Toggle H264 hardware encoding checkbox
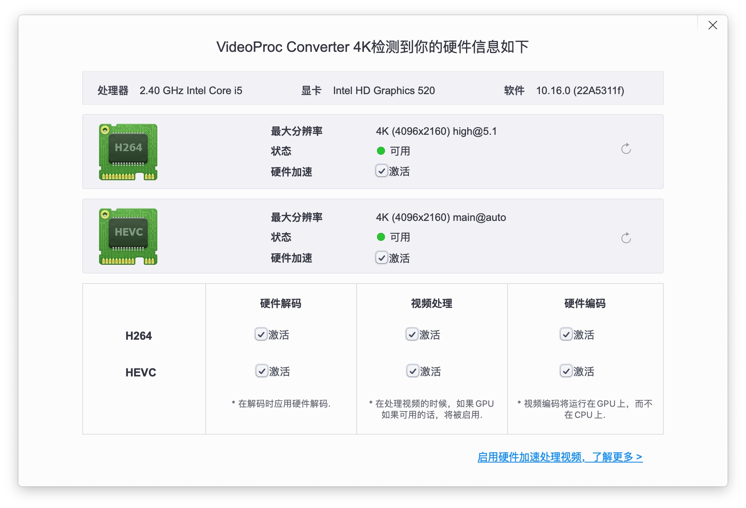Screen dimensions: 746x508 coord(566,334)
